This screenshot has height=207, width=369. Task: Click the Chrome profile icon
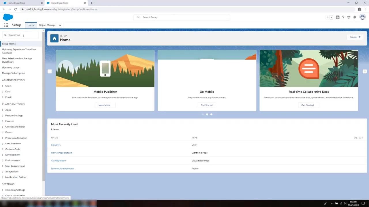tap(359, 9)
